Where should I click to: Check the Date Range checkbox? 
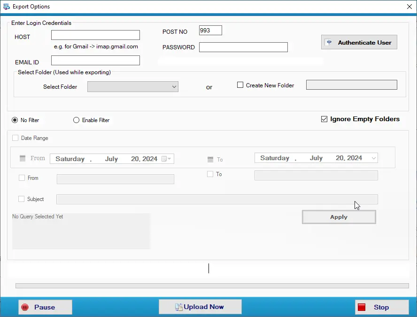[15, 138]
